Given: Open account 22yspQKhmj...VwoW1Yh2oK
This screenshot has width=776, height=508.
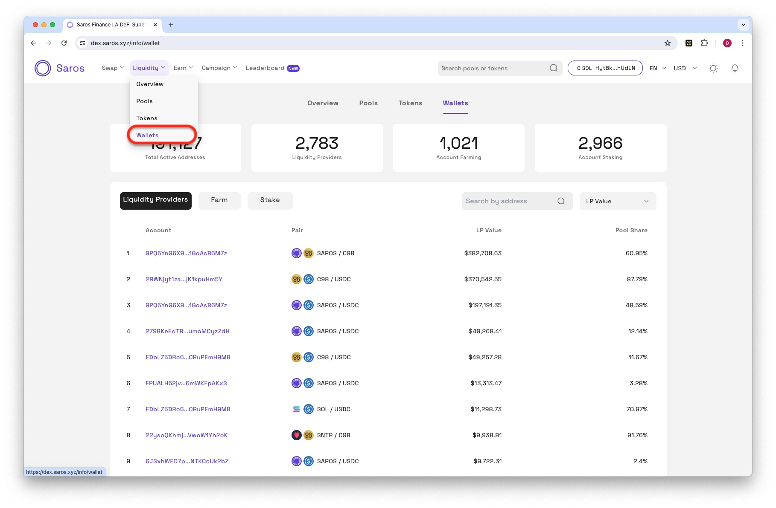Looking at the screenshot, I should [187, 435].
